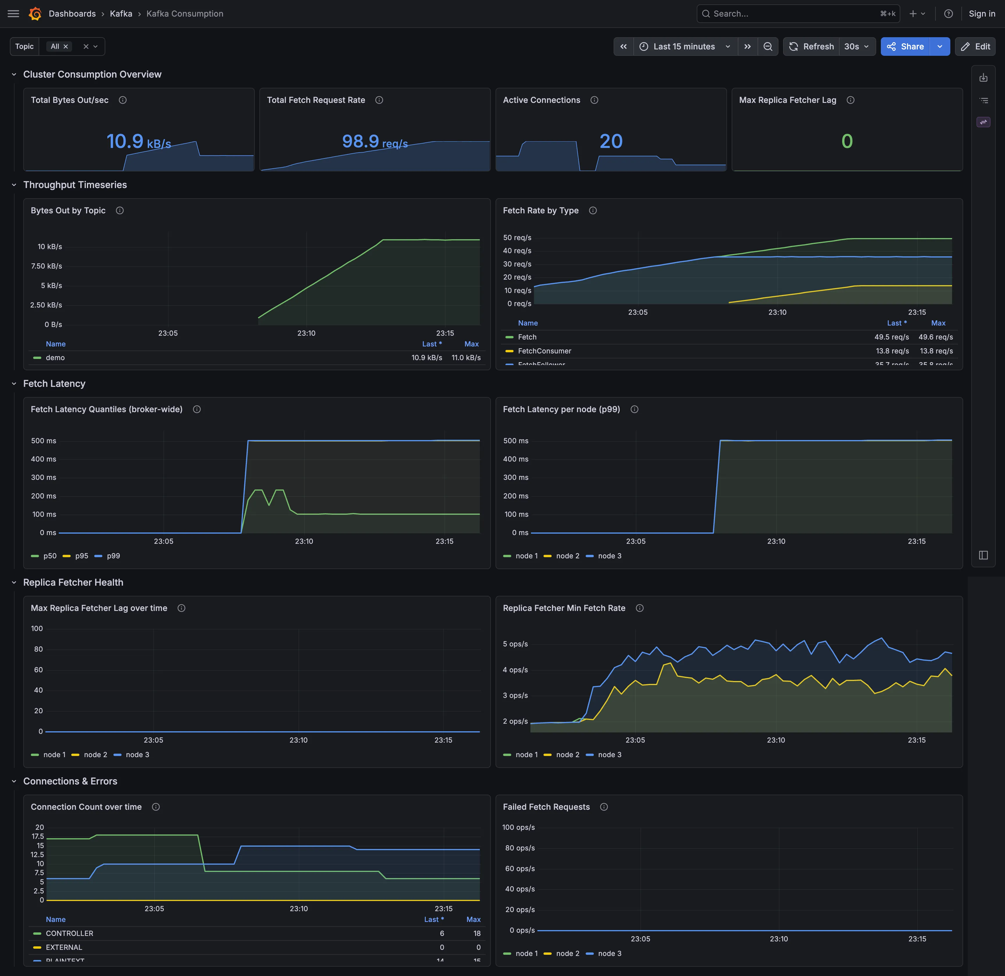Screen dimensions: 1005x976
Task: Open the 30s refresh interval dropdown
Action: (857, 47)
